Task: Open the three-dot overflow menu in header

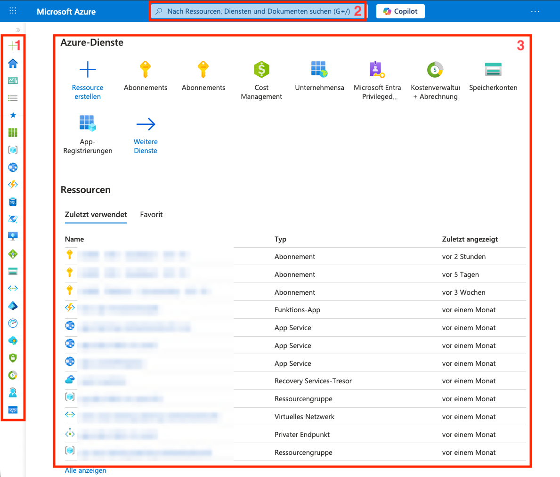Action: tap(535, 11)
